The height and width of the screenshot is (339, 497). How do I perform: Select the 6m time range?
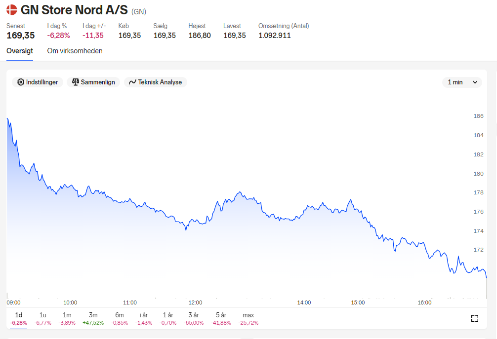point(120,318)
